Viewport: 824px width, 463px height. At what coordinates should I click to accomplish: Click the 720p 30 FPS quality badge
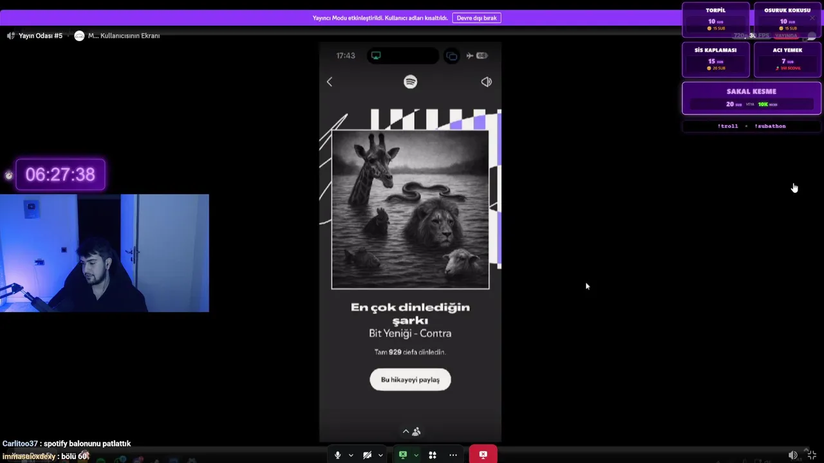click(751, 36)
